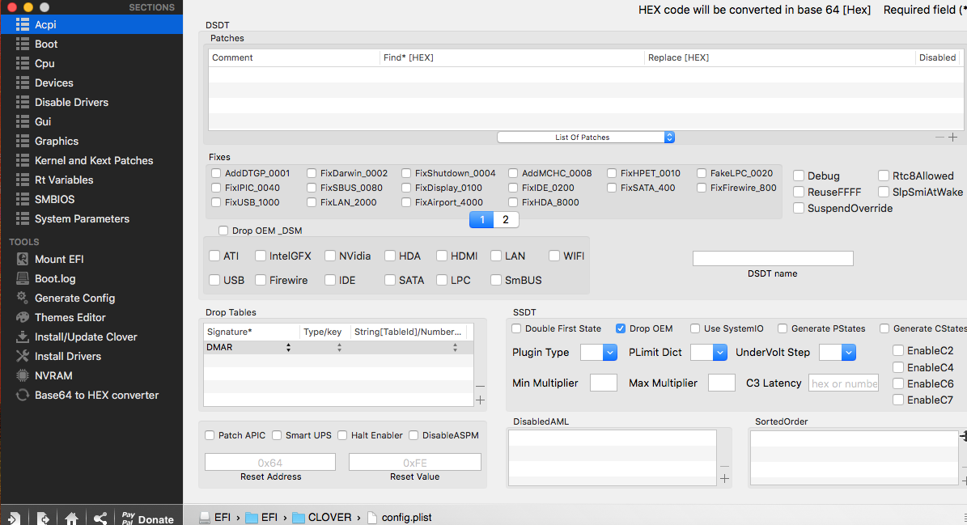Open the Install Drivers tool

click(x=67, y=356)
